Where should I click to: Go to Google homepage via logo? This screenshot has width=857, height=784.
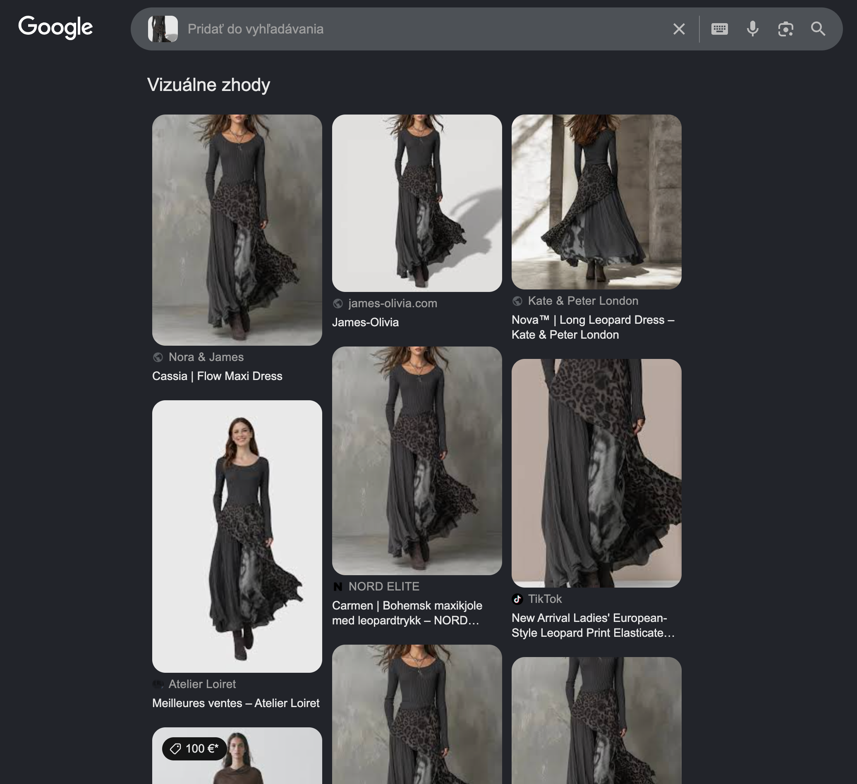pyautogui.click(x=55, y=28)
